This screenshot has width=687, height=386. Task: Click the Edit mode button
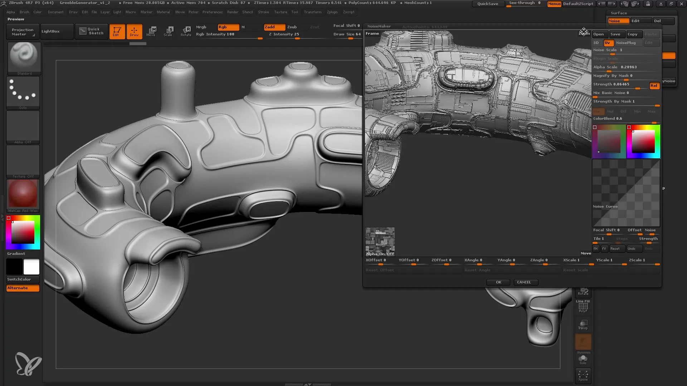117,31
